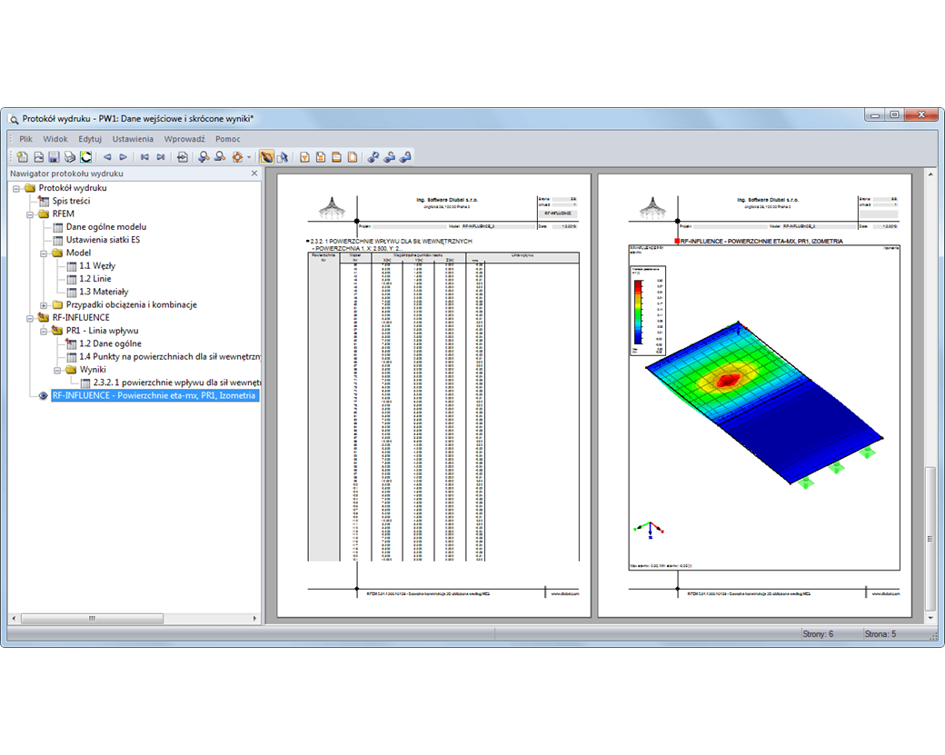Viewport: 945px width, 755px height.
Task: Open the Ustawienia menu
Action: point(133,139)
